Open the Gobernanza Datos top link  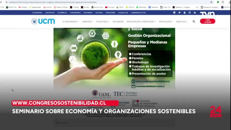(x=138, y=13)
